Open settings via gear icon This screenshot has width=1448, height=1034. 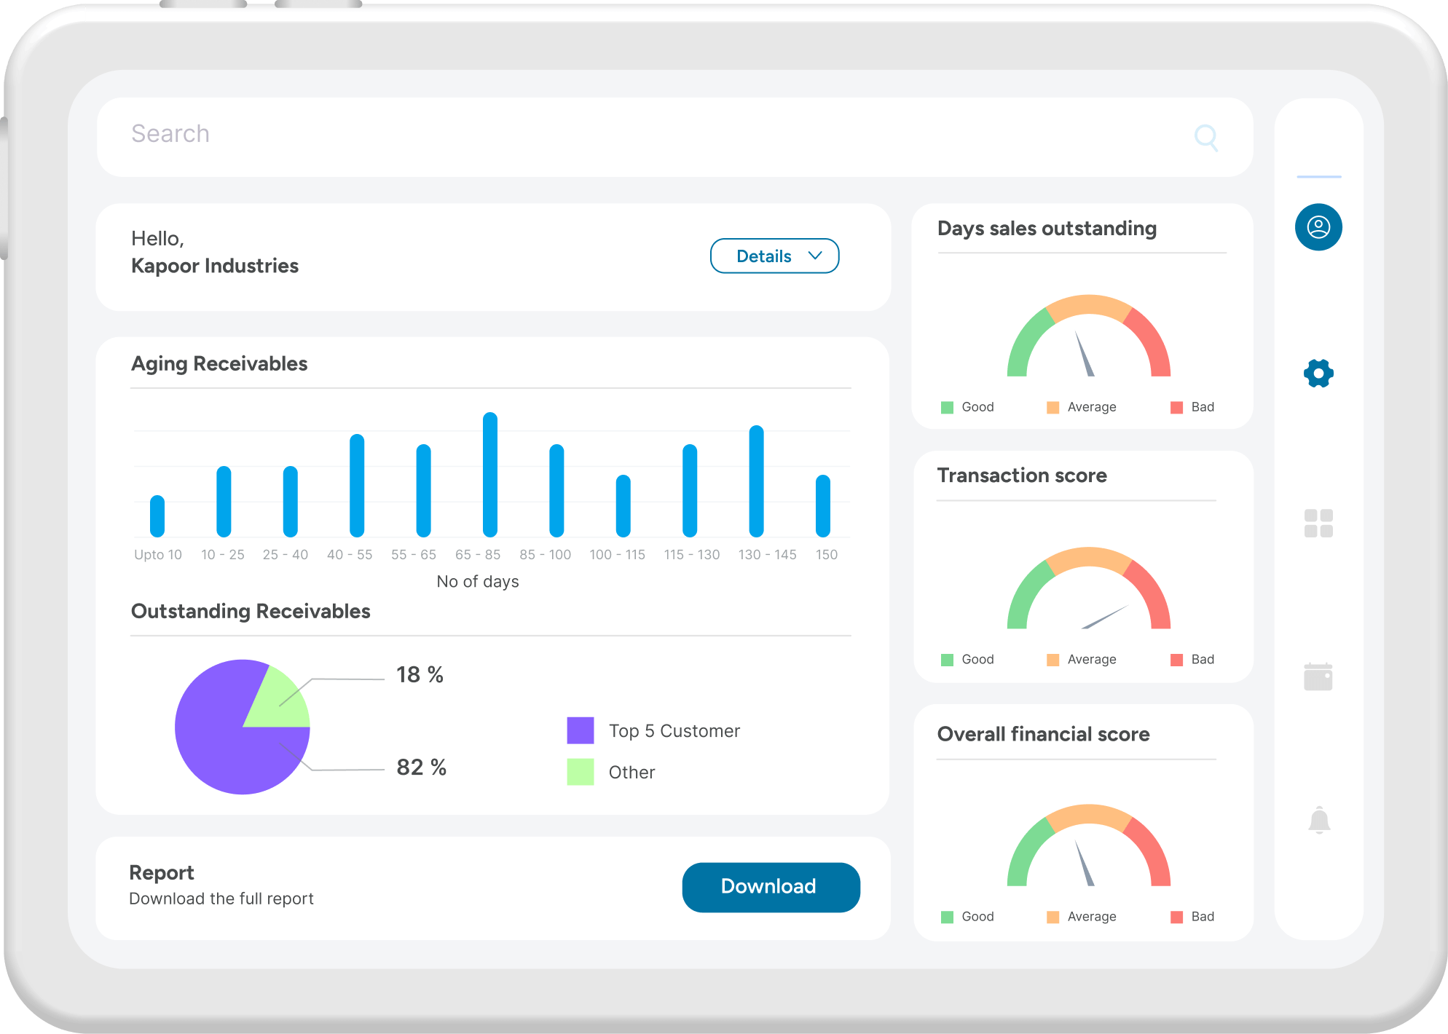[x=1318, y=374]
